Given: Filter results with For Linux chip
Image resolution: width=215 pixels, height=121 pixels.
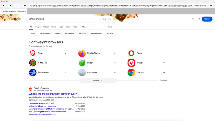Looking at the screenshot, I should click(x=82, y=33).
